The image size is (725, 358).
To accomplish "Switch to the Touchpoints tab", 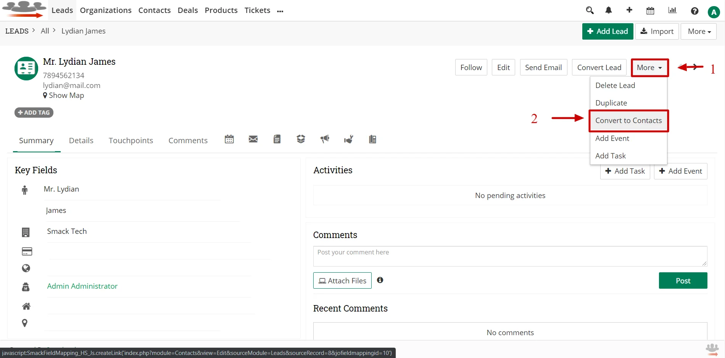I will point(131,140).
